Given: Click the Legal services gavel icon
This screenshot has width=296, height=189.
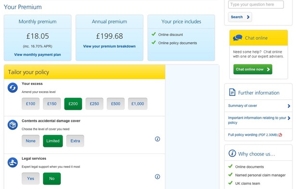Looking at the screenshot, I should click(13, 163).
